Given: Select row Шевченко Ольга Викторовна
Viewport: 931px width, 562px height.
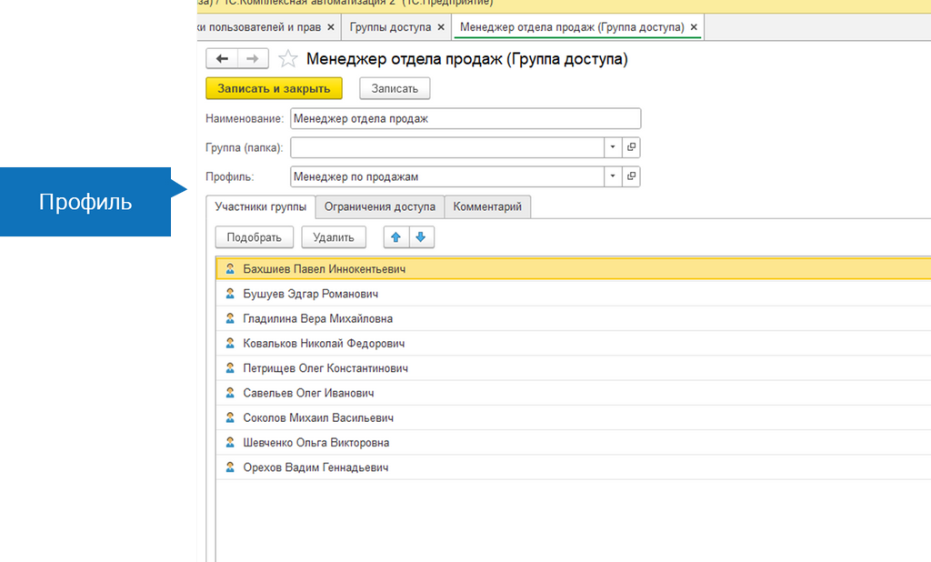Looking at the screenshot, I should (574, 442).
